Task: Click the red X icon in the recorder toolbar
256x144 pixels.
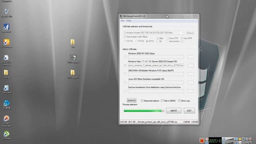Action: 250,139
